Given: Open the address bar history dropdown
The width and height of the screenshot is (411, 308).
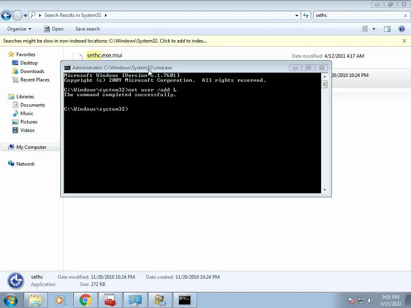Looking at the screenshot, I should pos(297,16).
